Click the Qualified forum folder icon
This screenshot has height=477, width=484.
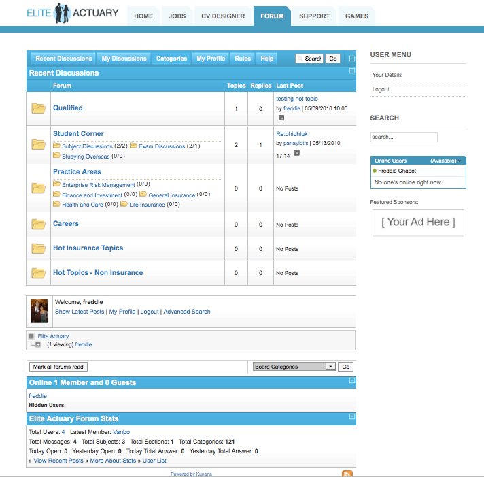38,108
